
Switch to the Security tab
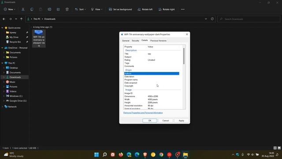pyautogui.click(x=135, y=41)
